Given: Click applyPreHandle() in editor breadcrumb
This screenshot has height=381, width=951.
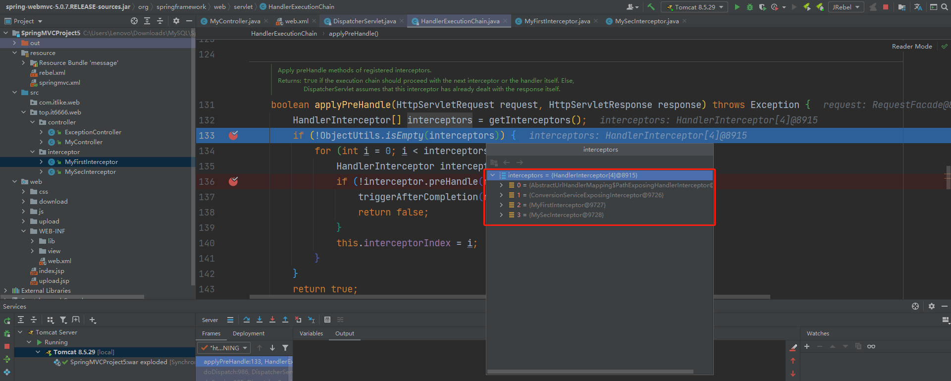Looking at the screenshot, I should click(354, 34).
